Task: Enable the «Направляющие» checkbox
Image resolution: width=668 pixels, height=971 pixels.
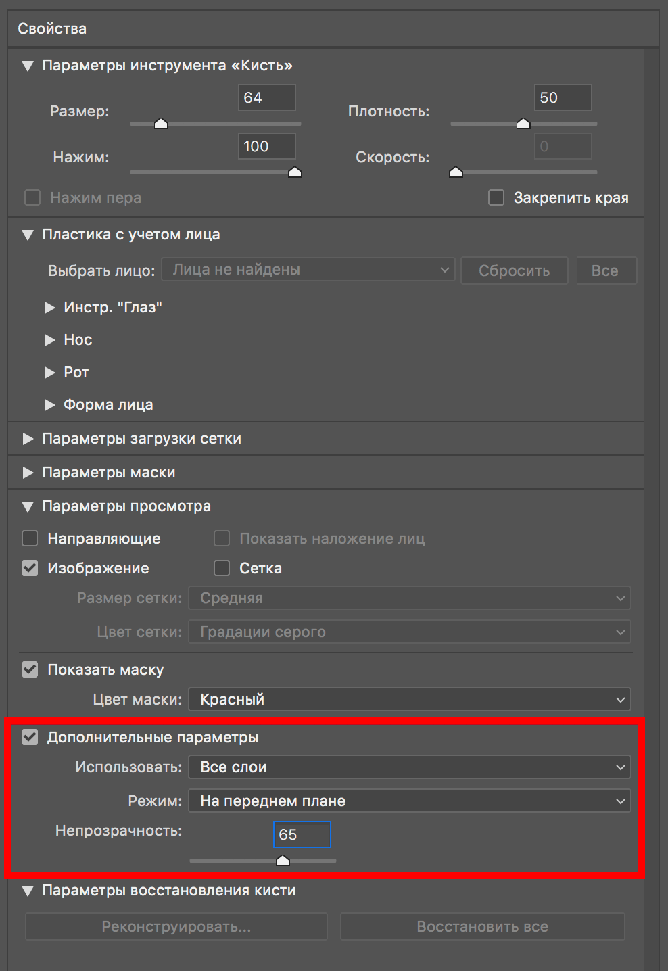Action: 30,538
